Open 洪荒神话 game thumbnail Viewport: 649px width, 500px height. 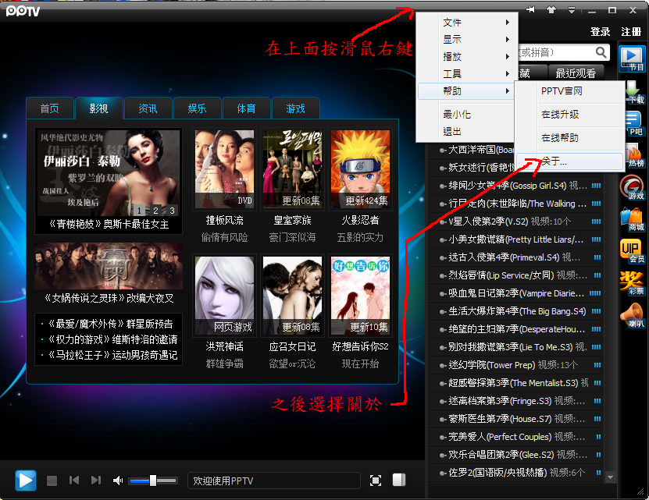(x=224, y=296)
